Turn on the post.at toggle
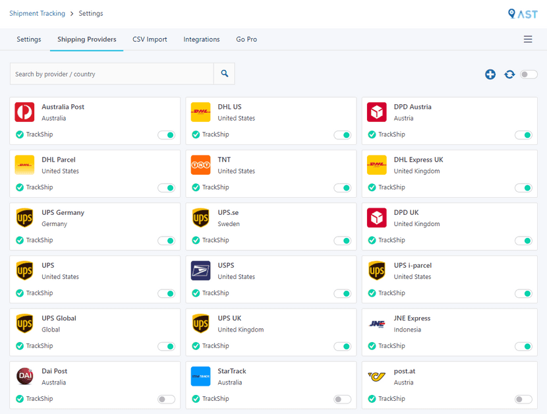This screenshot has height=414, width=547. coord(523,399)
